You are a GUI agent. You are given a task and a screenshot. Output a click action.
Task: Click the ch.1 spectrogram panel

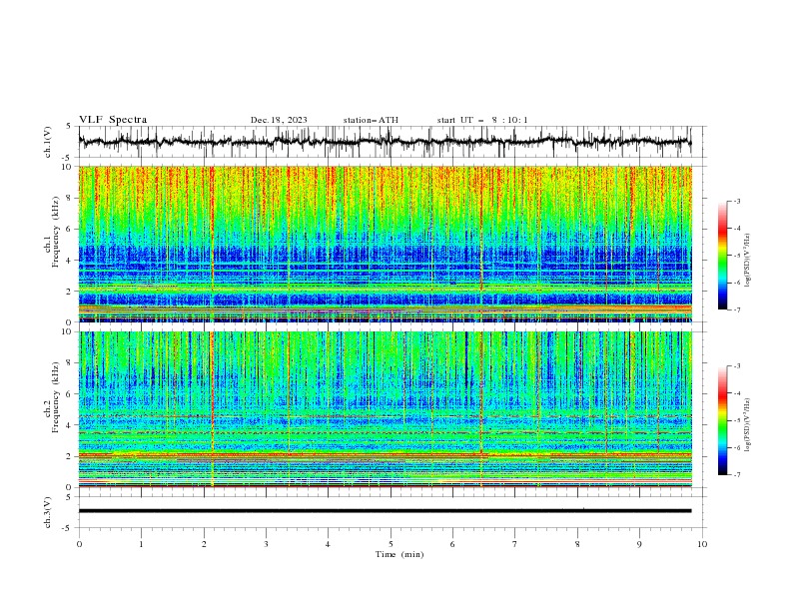(x=385, y=244)
